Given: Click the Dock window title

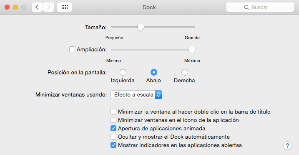Looking at the screenshot, I should pyautogui.click(x=149, y=7).
